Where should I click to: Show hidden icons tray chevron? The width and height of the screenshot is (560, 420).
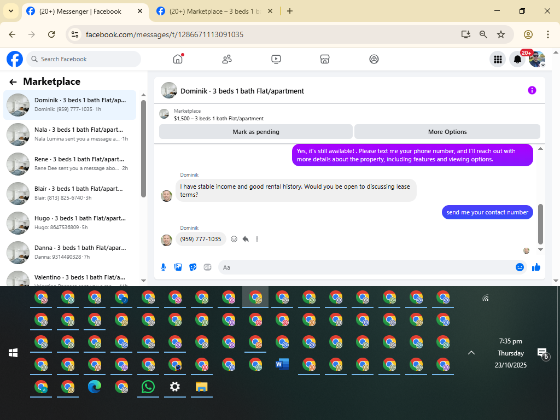471,353
